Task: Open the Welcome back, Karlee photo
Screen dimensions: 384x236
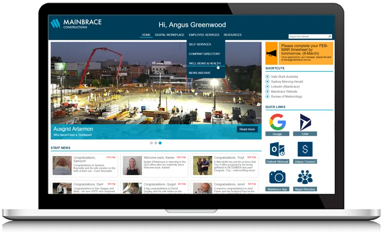Action: pos(132,166)
